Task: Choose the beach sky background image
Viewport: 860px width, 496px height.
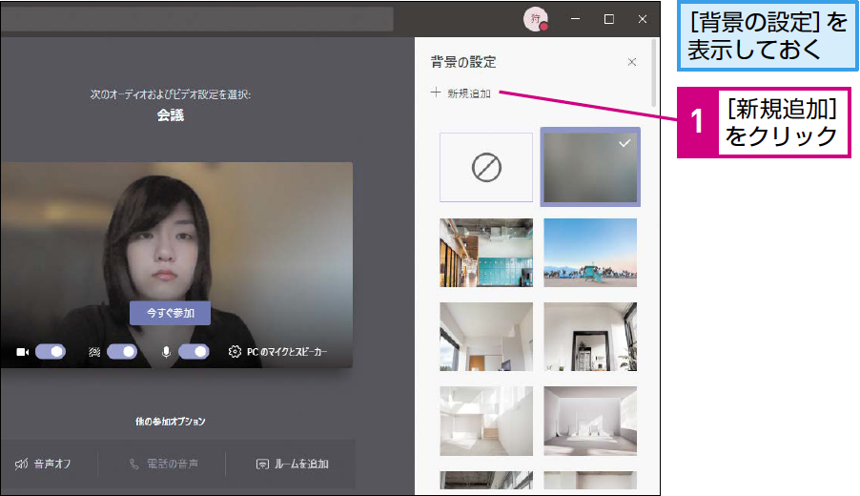Action: pyautogui.click(x=590, y=253)
